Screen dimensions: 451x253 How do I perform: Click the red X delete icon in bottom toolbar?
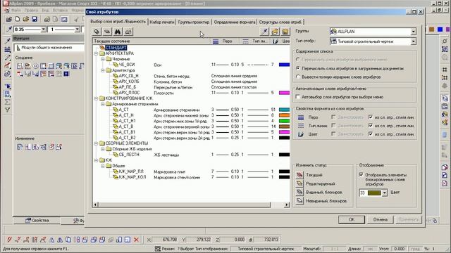pyautogui.click(x=136, y=240)
